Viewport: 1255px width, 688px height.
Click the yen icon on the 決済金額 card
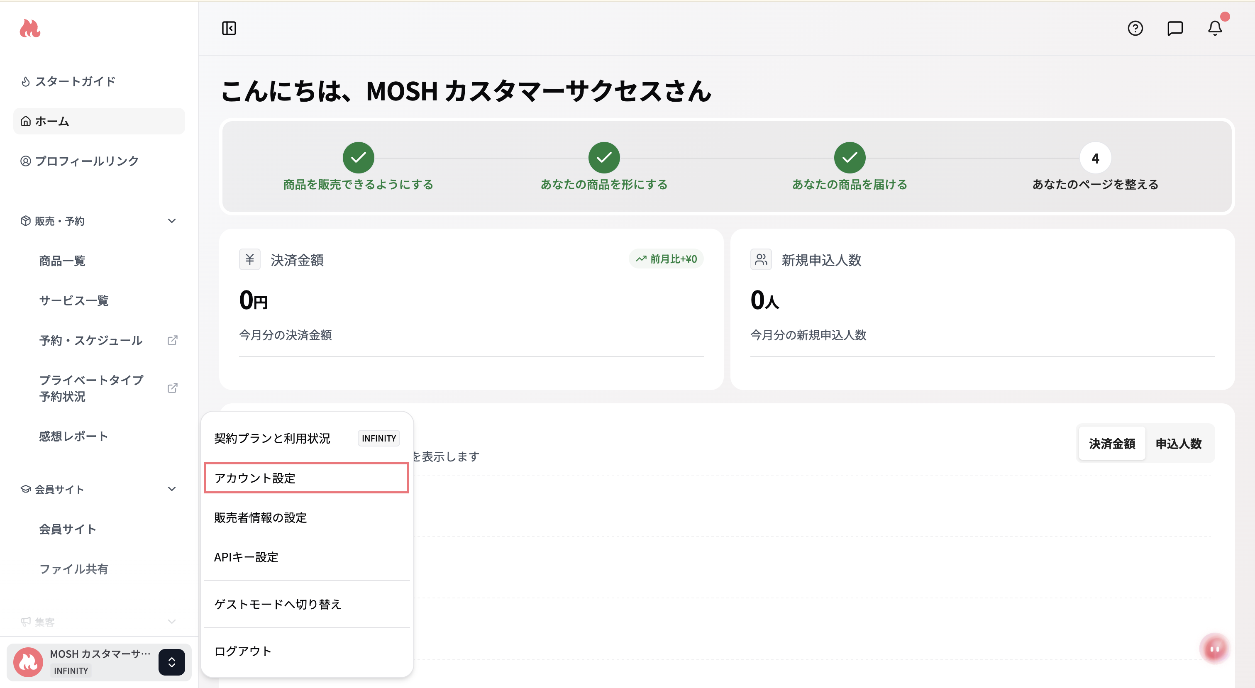point(249,259)
